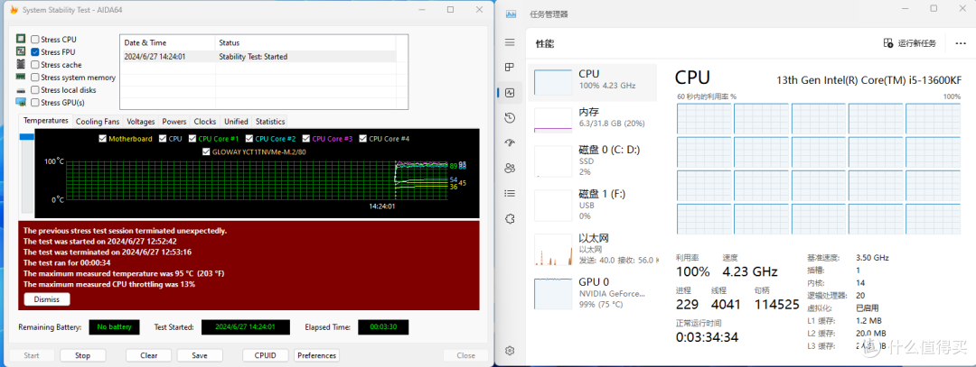Image resolution: width=976 pixels, height=367 pixels.
Task: Click the CPU chip icon beside Stress CPU
Action: click(x=21, y=39)
